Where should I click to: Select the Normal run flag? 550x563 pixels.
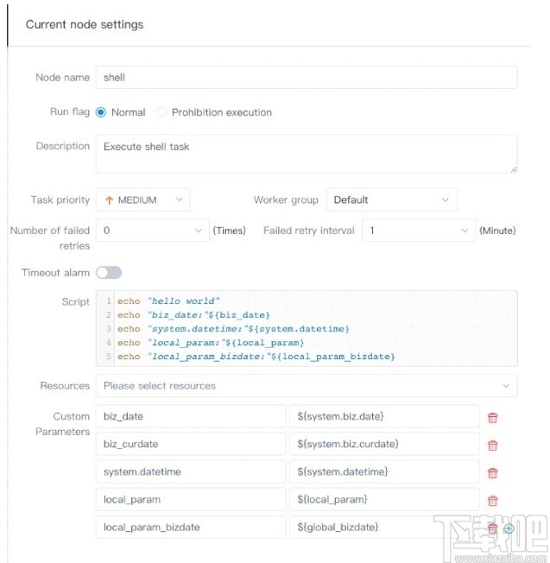[101, 112]
